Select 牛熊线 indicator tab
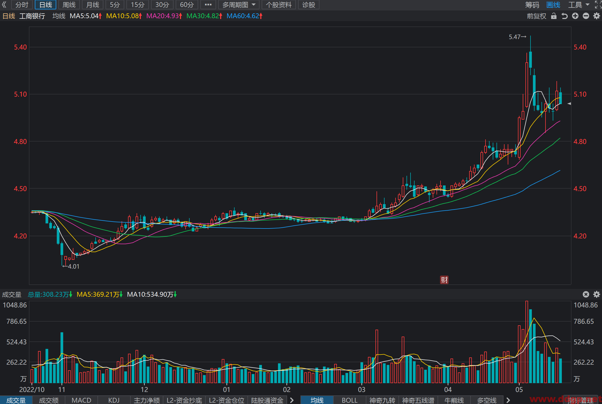Viewport: 602px width, 404px height. pyautogui.click(x=454, y=400)
